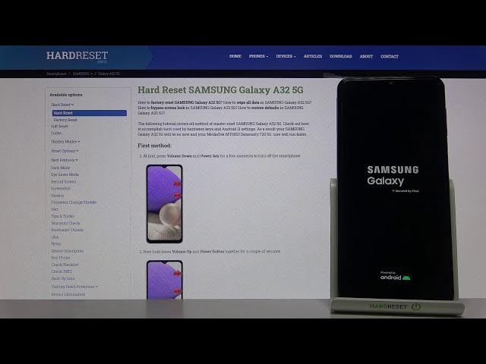
Task: Expand the Best Features section
Action: click(64, 160)
